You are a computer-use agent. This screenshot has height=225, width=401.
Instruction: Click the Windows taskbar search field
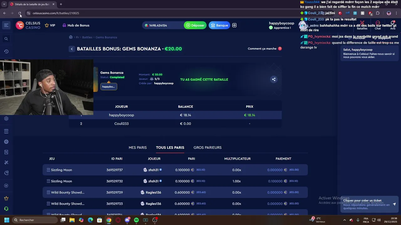pyautogui.click(x=35, y=220)
